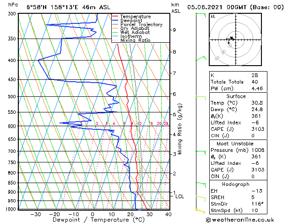The height and width of the screenshot is (223, 288).
Task: Click the 'SREH' row label
Action: 217,197
